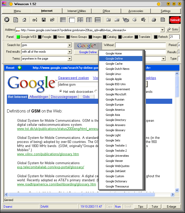Viewport: 185px width, 213px height.
Task: Click the Print toolbar icon
Action: [154, 20]
